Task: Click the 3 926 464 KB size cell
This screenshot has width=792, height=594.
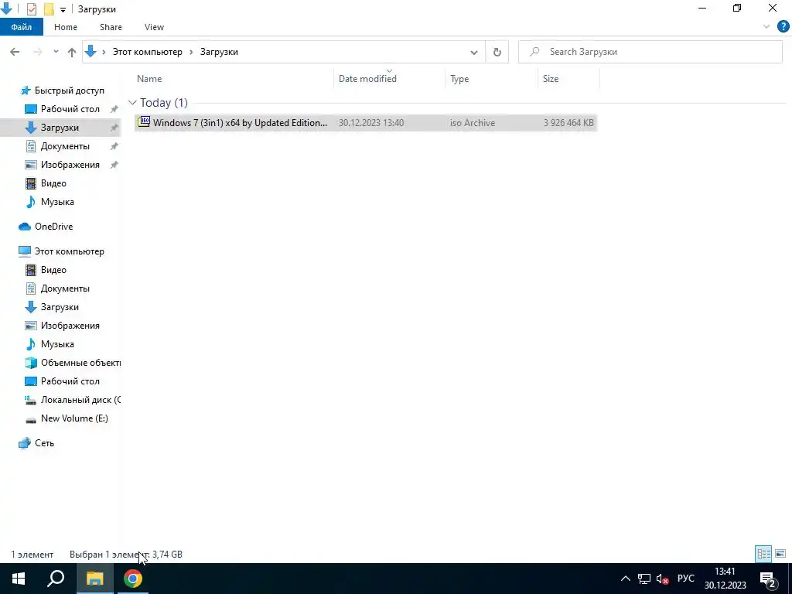Action: click(568, 123)
